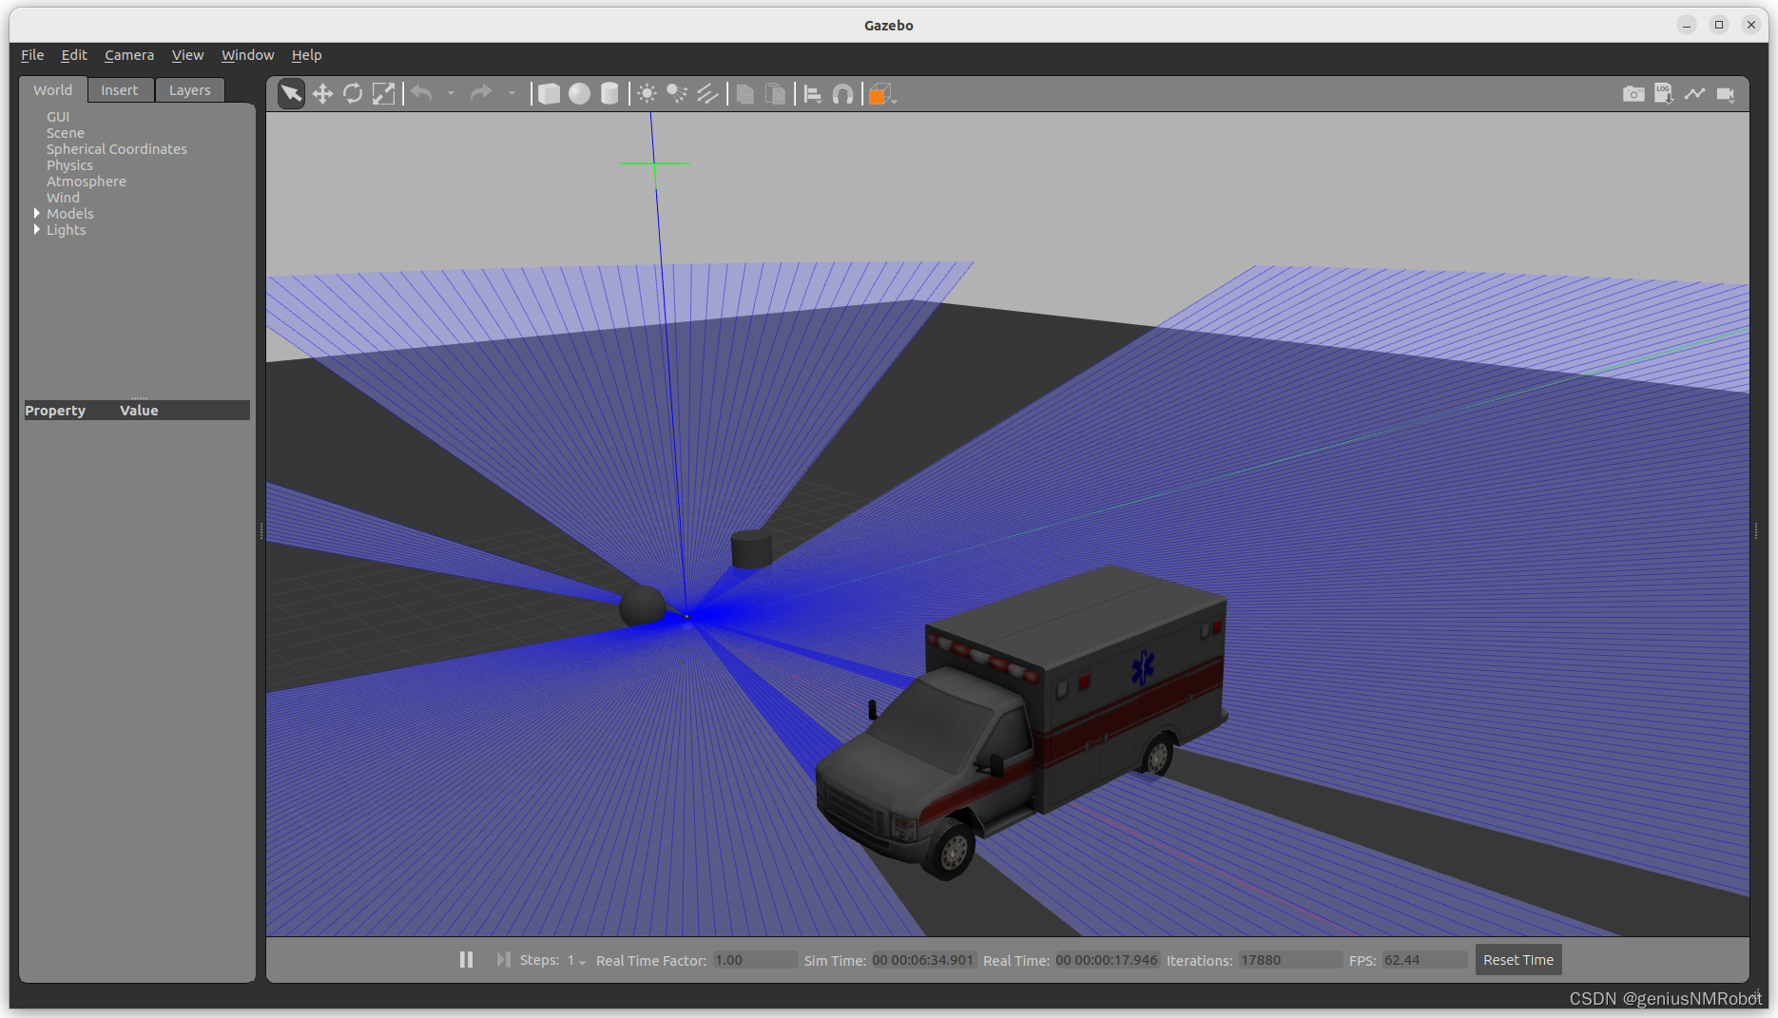Open the data logger via LOG icon
The height and width of the screenshot is (1018, 1778).
point(1664,93)
